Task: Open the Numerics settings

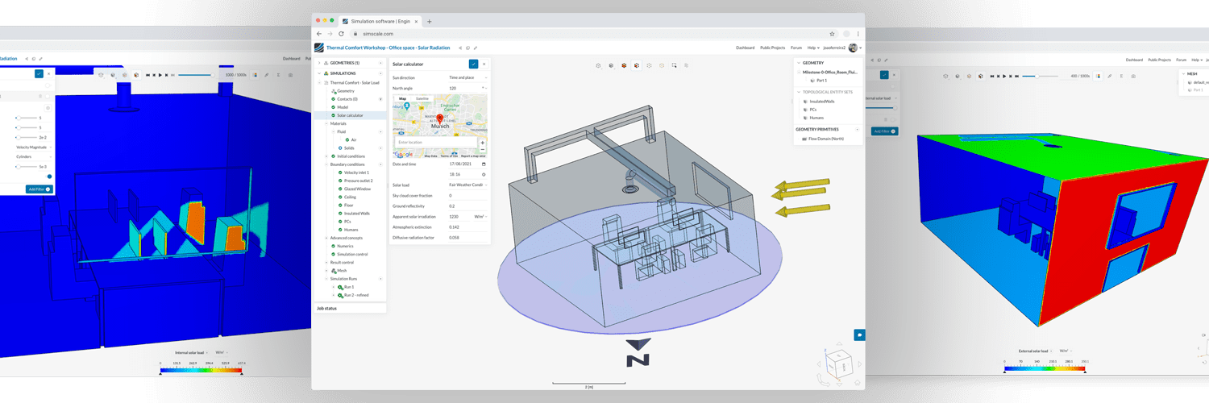Action: (x=345, y=246)
